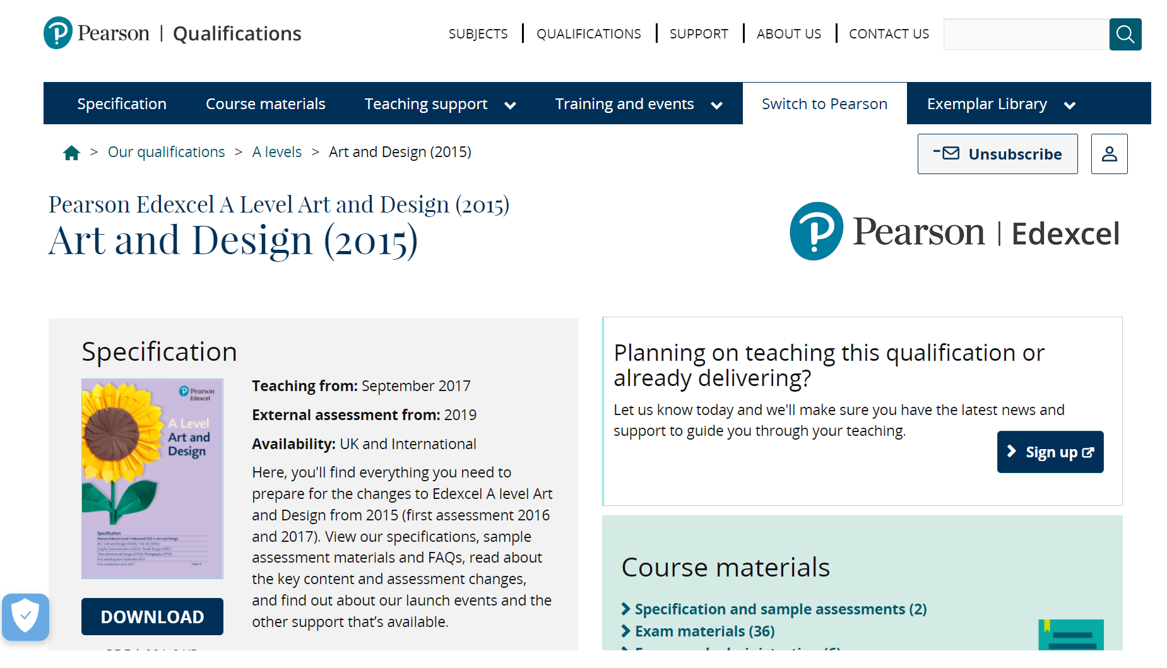
Task: Select the Specification menu item
Action: click(x=122, y=104)
